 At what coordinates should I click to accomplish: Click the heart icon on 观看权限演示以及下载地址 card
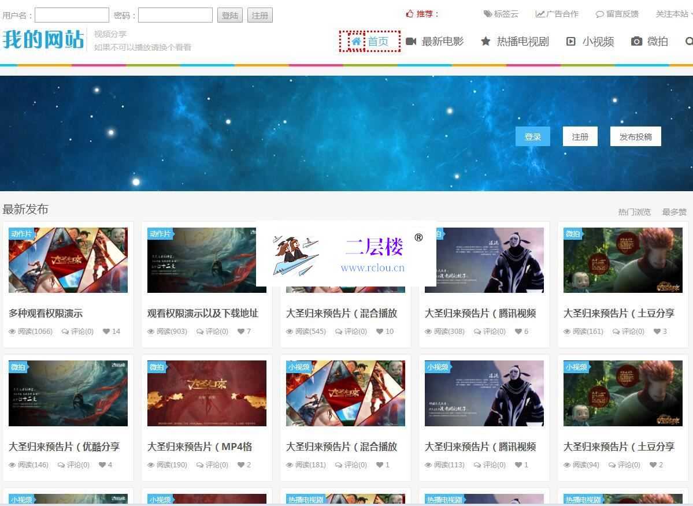pyautogui.click(x=241, y=331)
